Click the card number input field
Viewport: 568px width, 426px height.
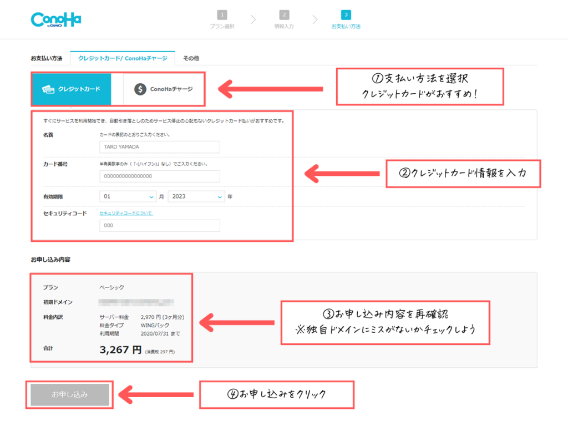pyautogui.click(x=160, y=176)
